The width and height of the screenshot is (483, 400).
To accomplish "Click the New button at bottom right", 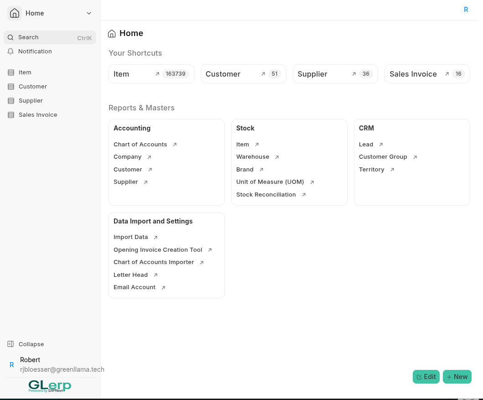I will pyautogui.click(x=457, y=377).
